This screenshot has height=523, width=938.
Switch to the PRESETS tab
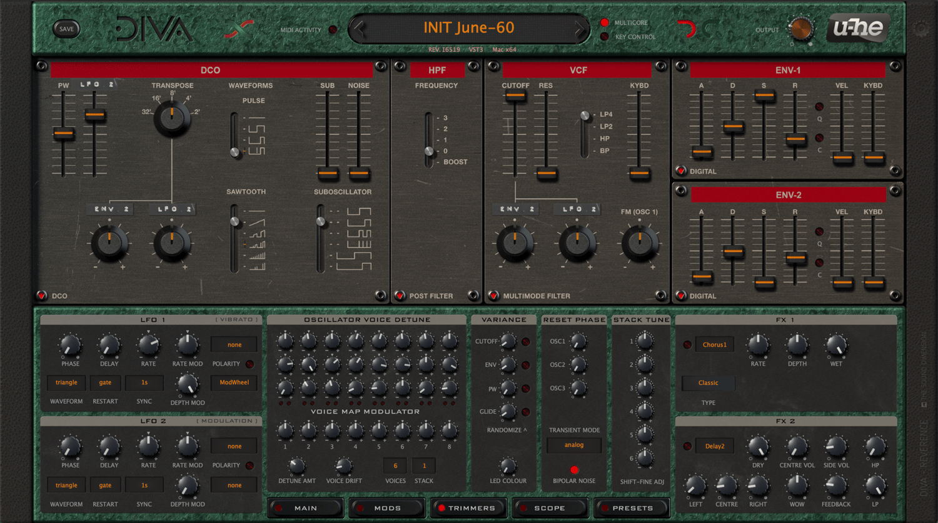tap(632, 508)
